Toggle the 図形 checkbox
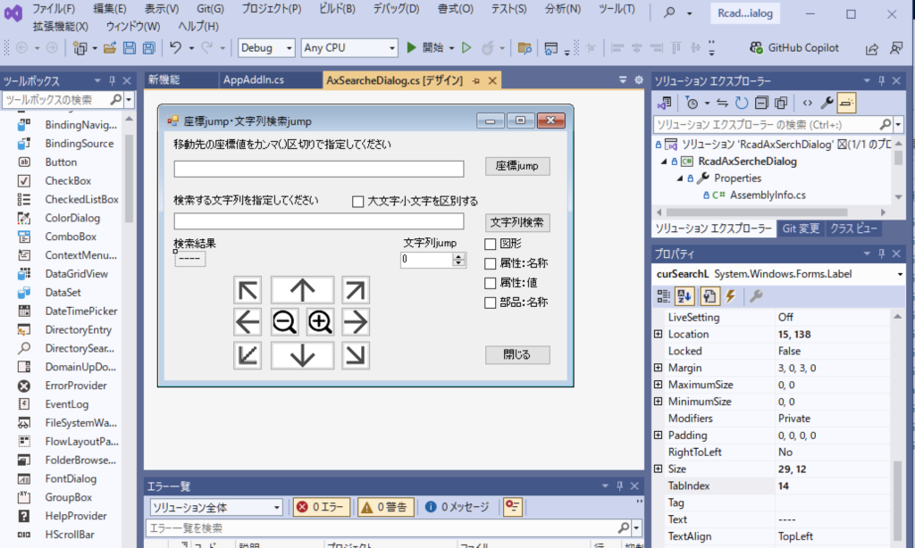 click(491, 245)
